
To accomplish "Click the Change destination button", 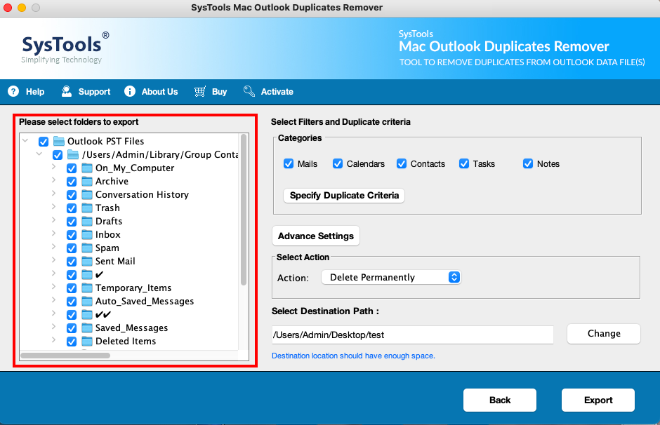I will (x=604, y=333).
